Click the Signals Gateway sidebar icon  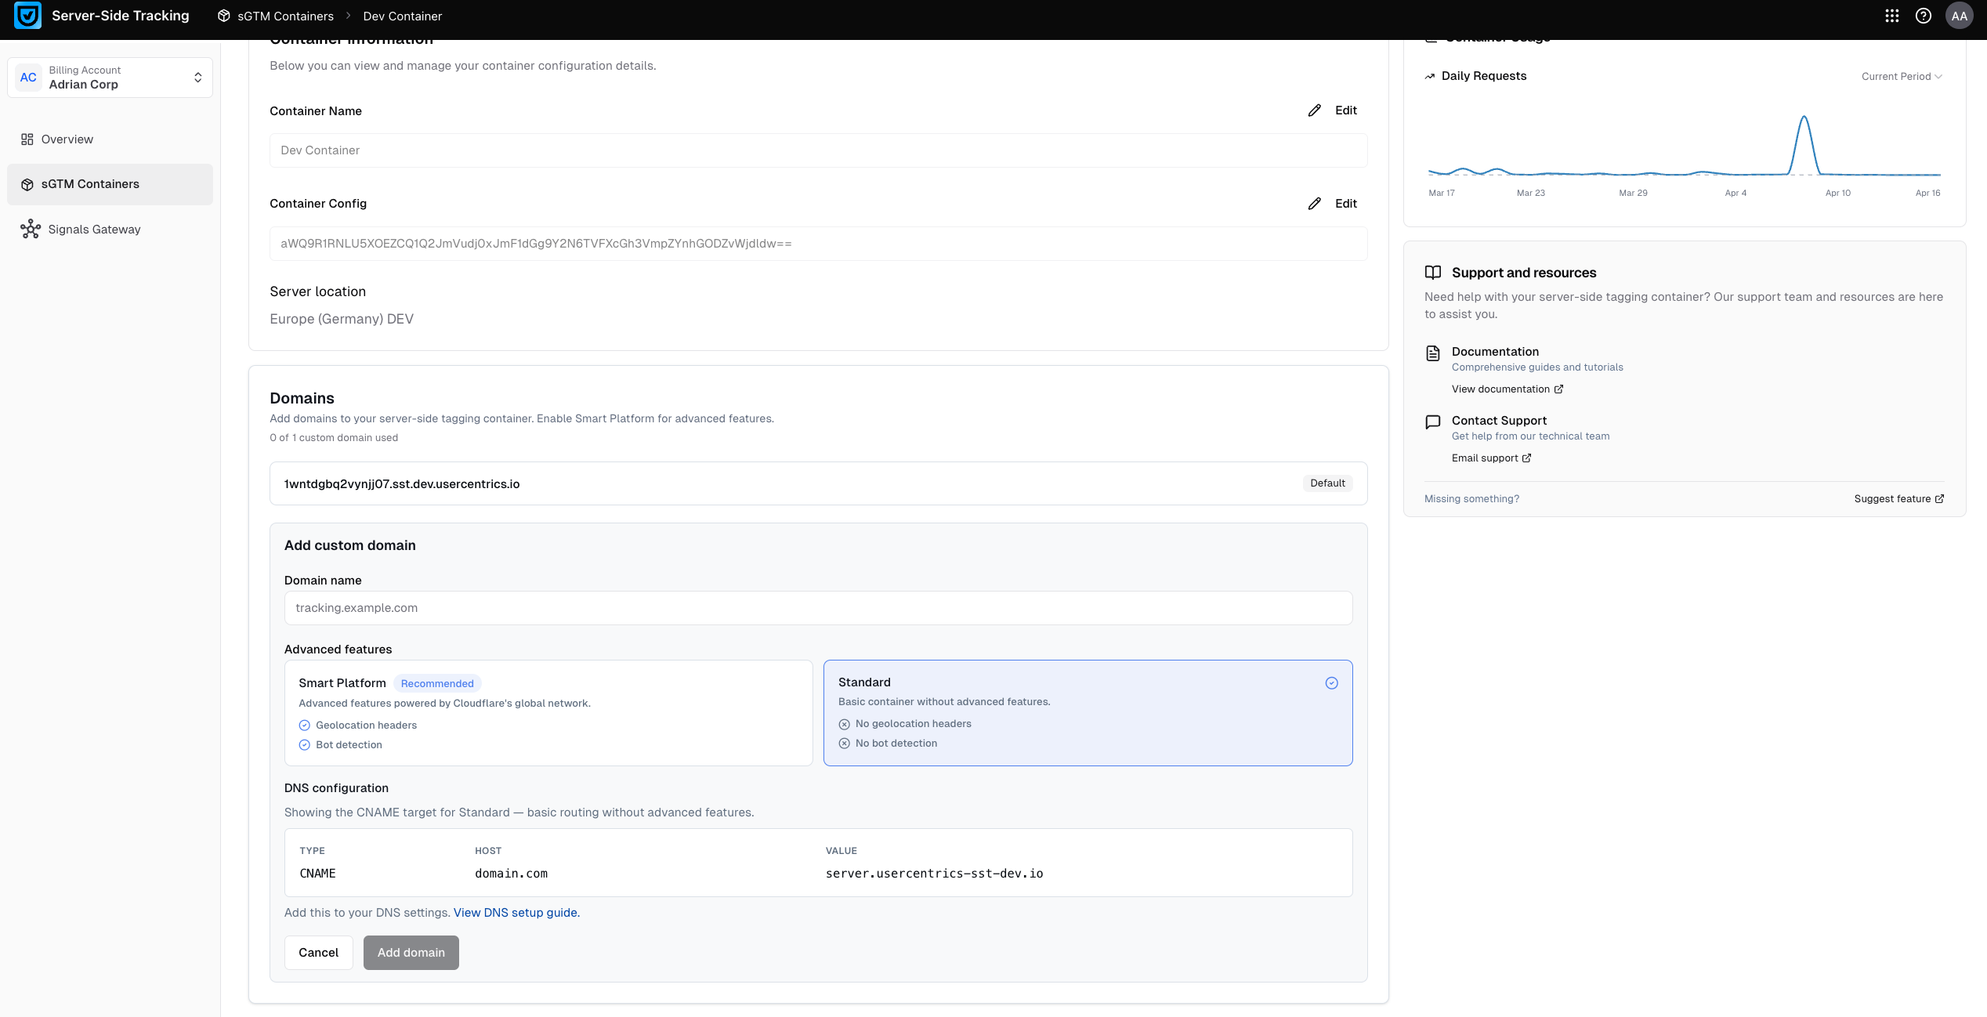click(x=31, y=229)
